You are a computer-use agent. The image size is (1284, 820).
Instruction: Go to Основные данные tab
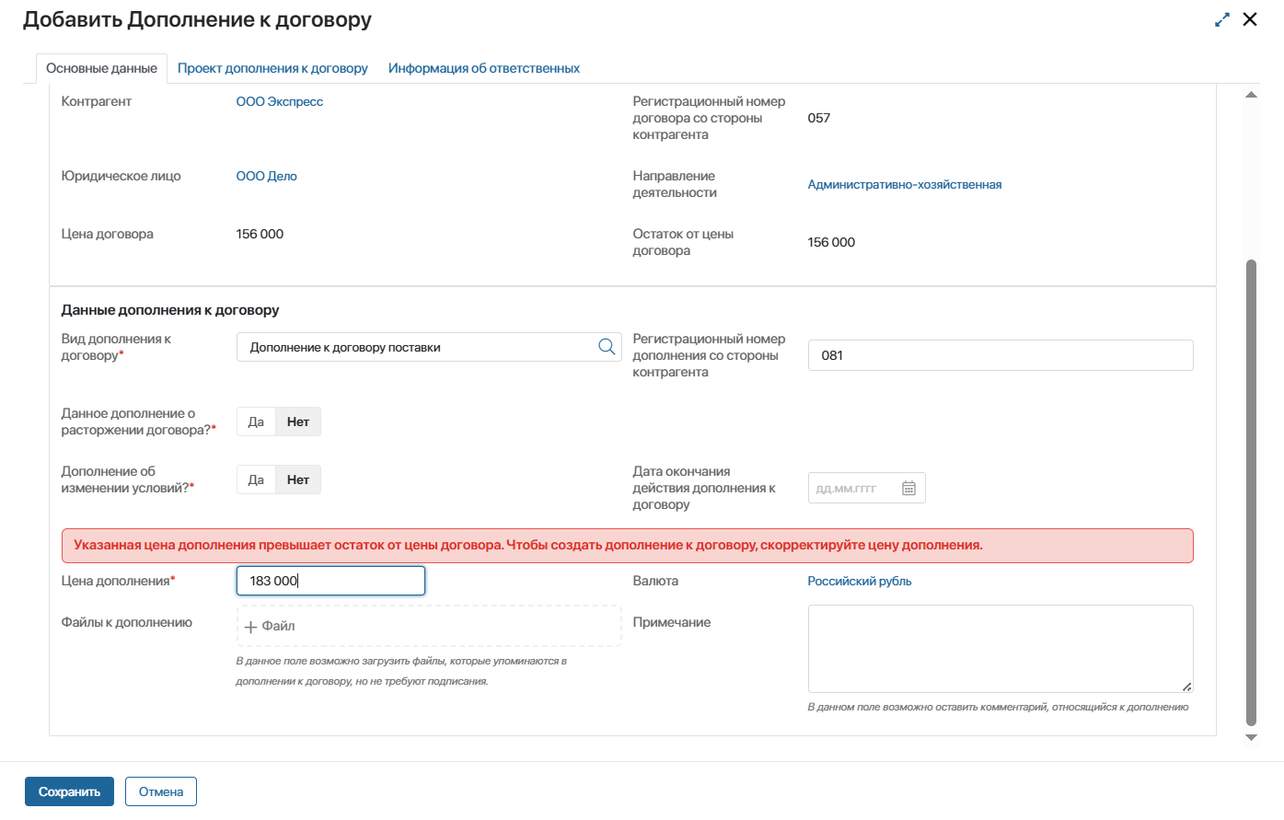pos(101,68)
